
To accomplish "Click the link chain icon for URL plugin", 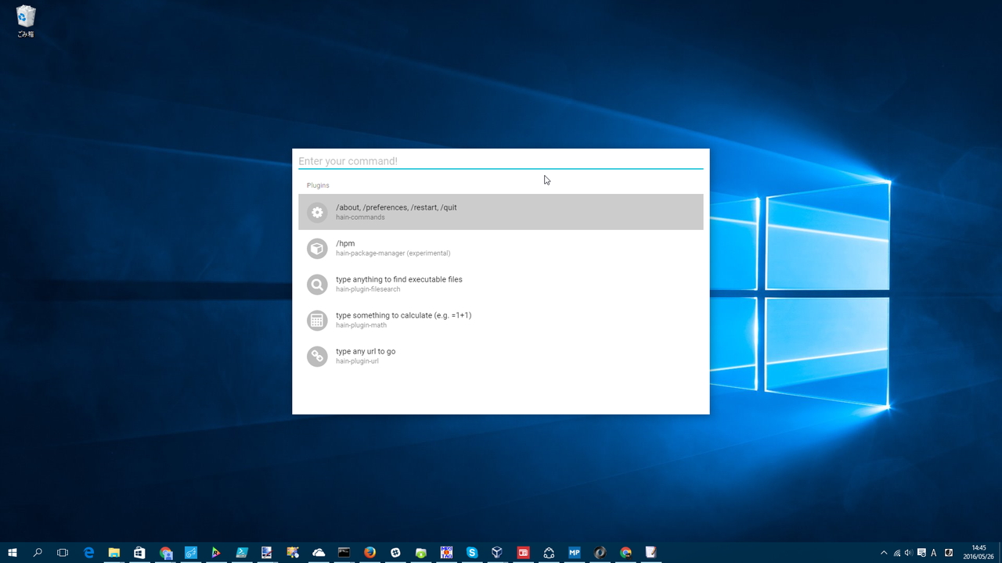I will [317, 357].
